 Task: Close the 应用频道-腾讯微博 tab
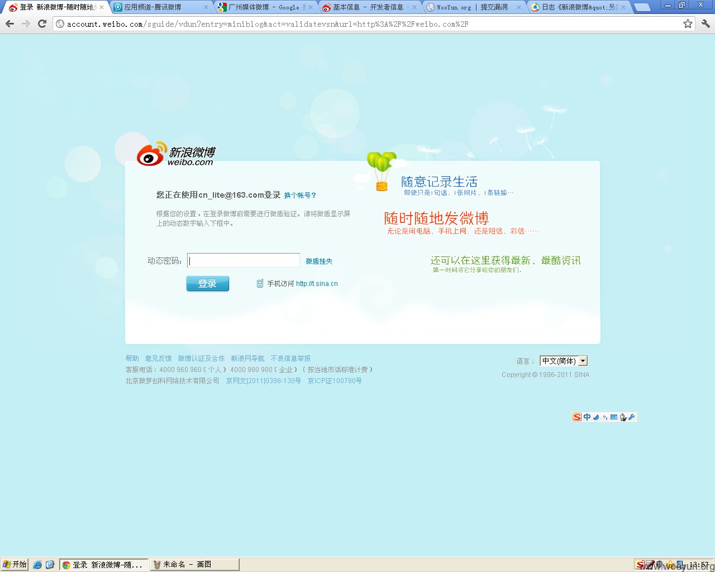(206, 7)
